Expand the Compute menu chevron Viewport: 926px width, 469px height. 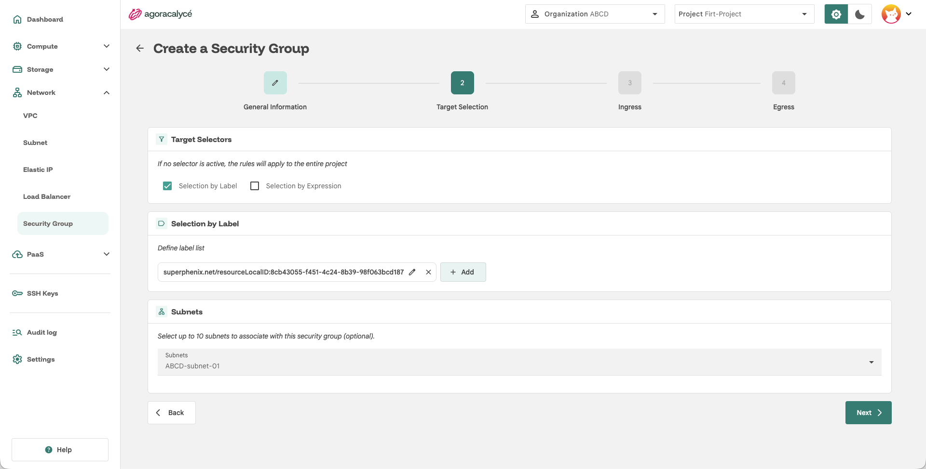[x=107, y=46]
